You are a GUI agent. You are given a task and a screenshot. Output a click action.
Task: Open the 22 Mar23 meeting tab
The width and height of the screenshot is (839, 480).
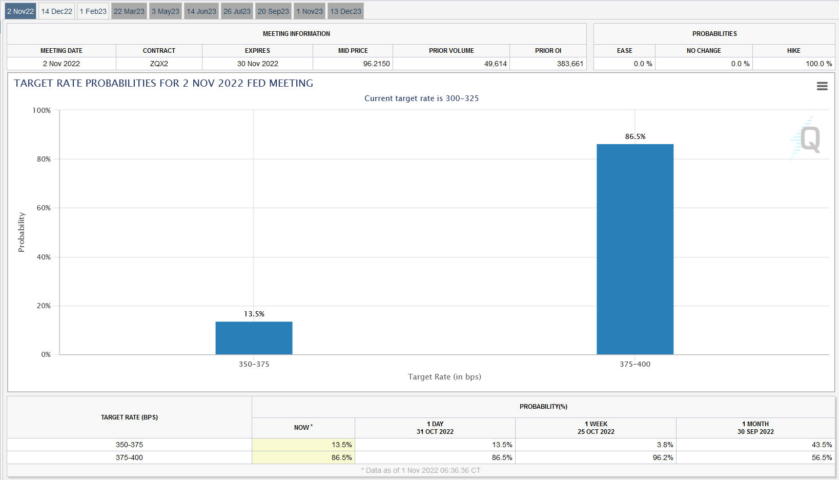click(x=129, y=11)
